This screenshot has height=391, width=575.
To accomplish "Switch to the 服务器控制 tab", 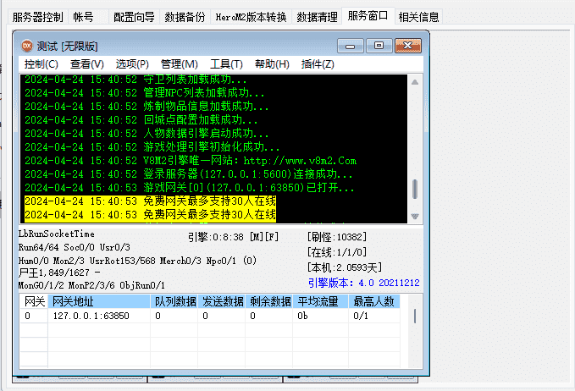I will pos(37,17).
